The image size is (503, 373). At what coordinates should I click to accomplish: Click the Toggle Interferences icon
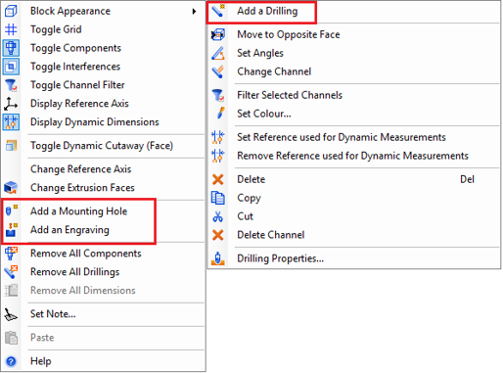pyautogui.click(x=11, y=67)
